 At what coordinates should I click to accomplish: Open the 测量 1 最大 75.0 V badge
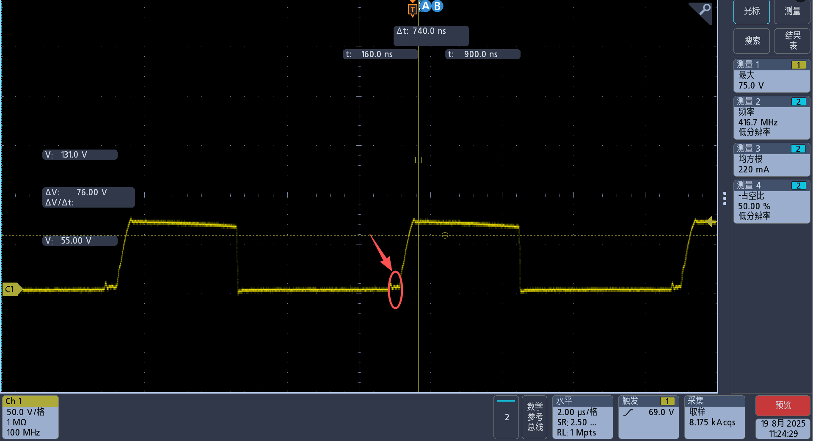point(772,76)
